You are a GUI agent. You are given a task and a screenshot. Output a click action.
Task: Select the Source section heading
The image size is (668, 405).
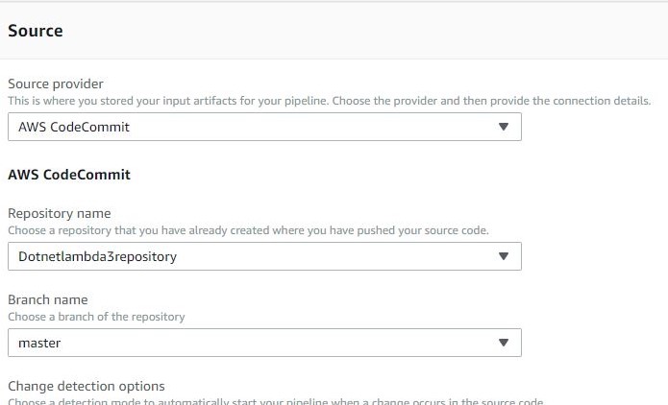[x=36, y=31]
